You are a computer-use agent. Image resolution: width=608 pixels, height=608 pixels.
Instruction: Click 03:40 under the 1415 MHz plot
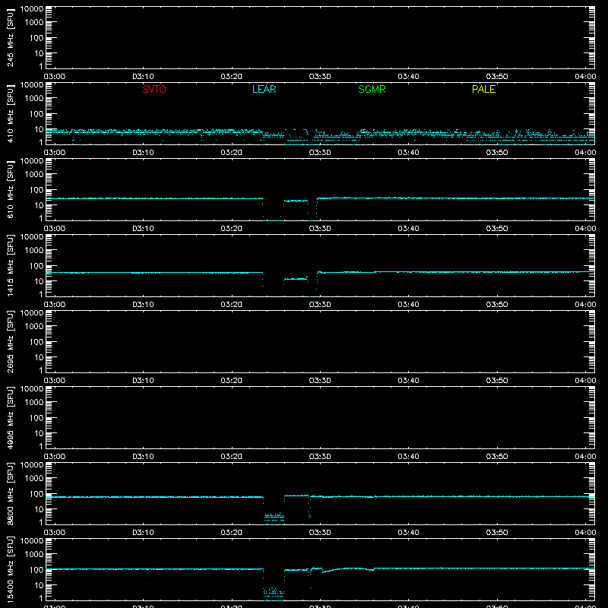point(408,305)
